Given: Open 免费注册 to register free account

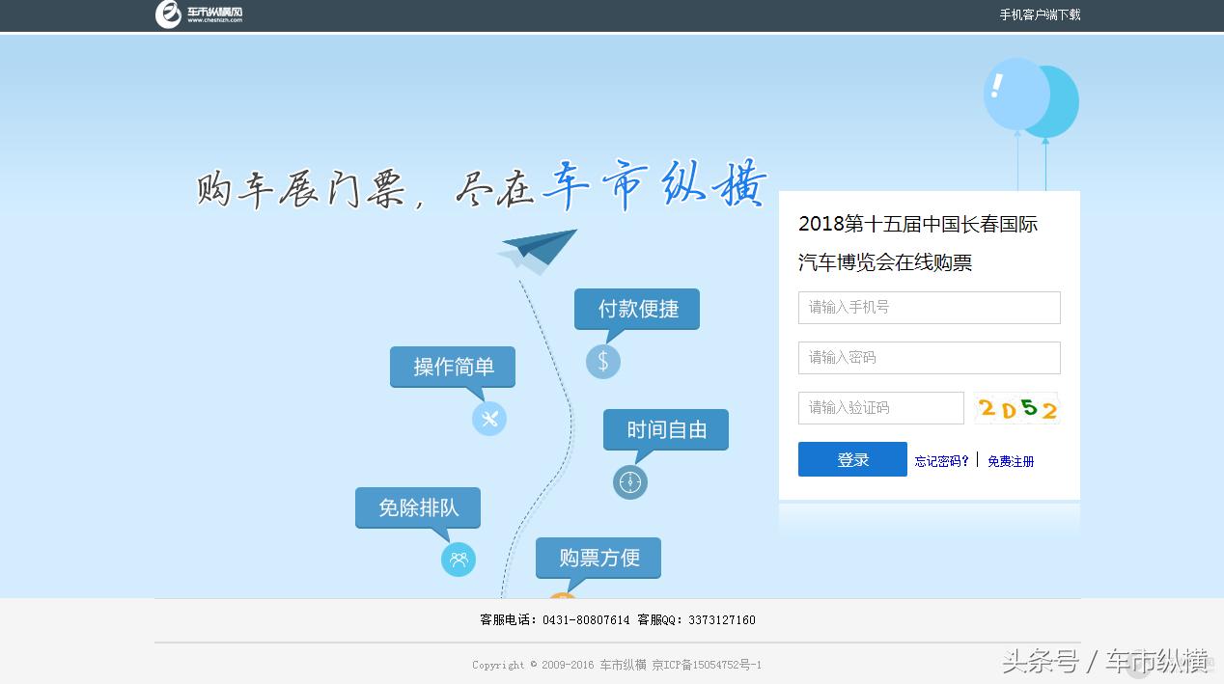Looking at the screenshot, I should tap(1010, 461).
